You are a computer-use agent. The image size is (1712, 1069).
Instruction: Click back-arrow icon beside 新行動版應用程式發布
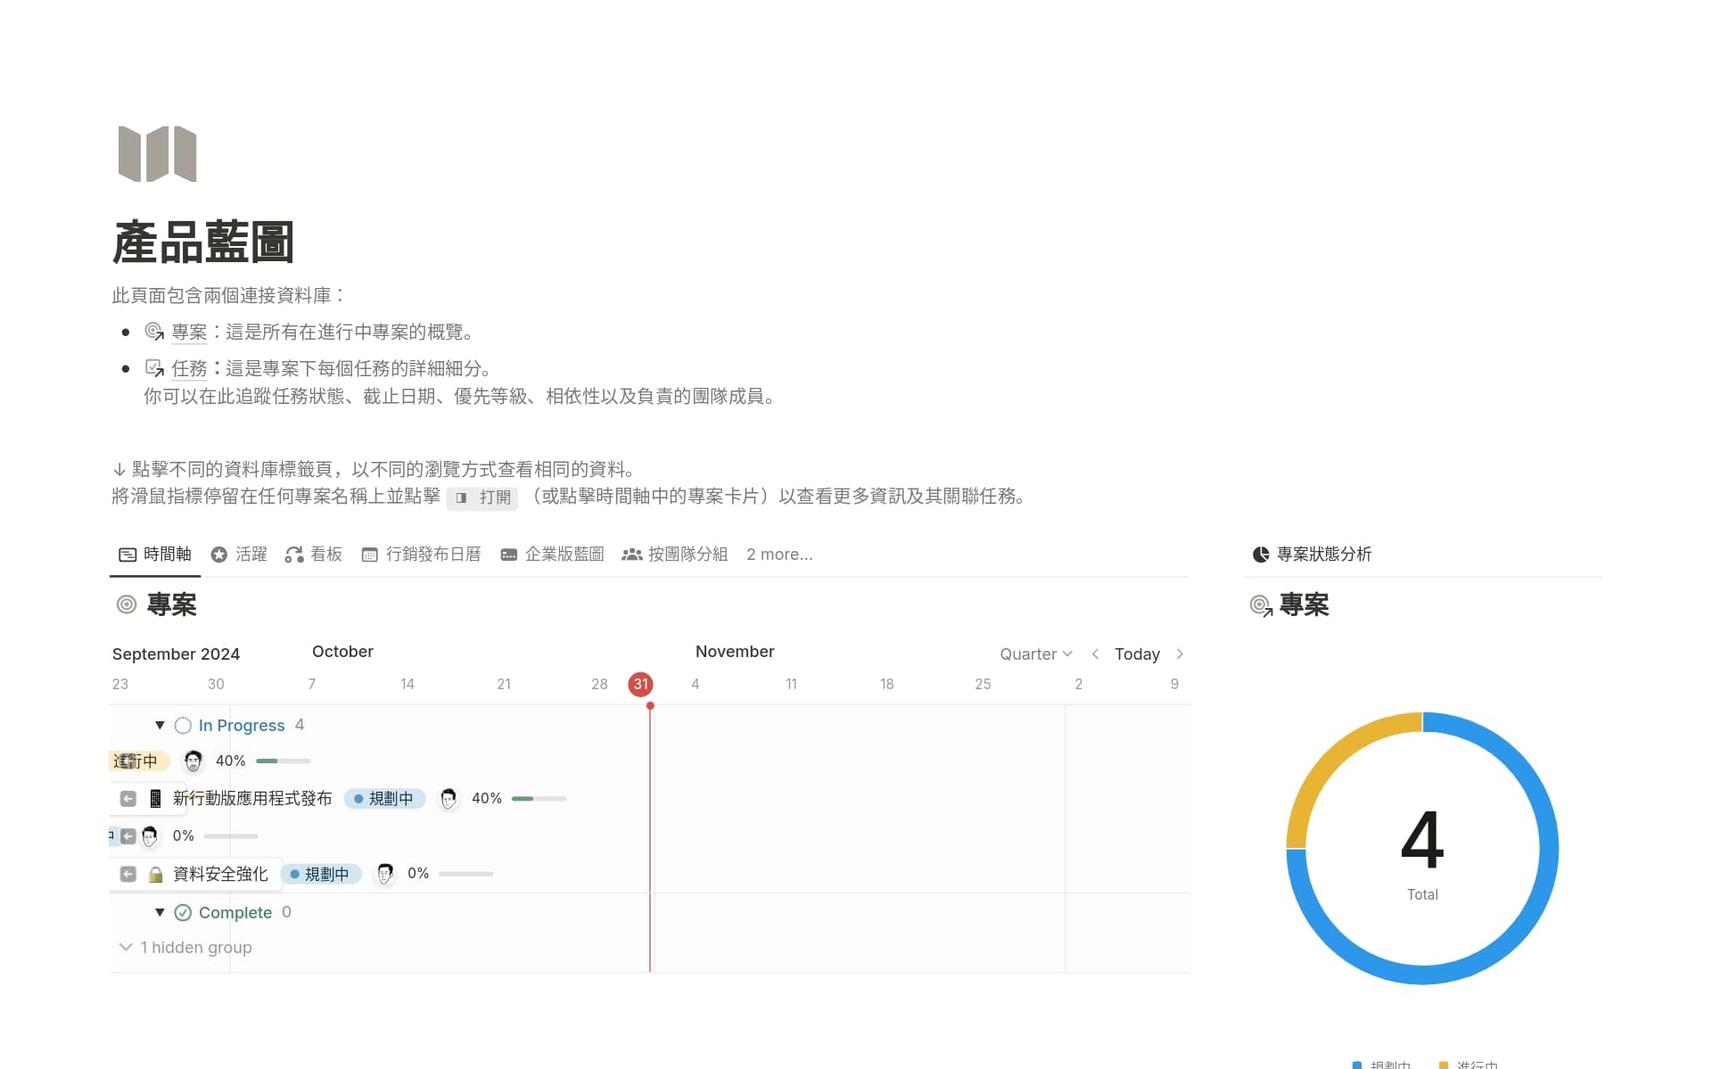(x=128, y=799)
